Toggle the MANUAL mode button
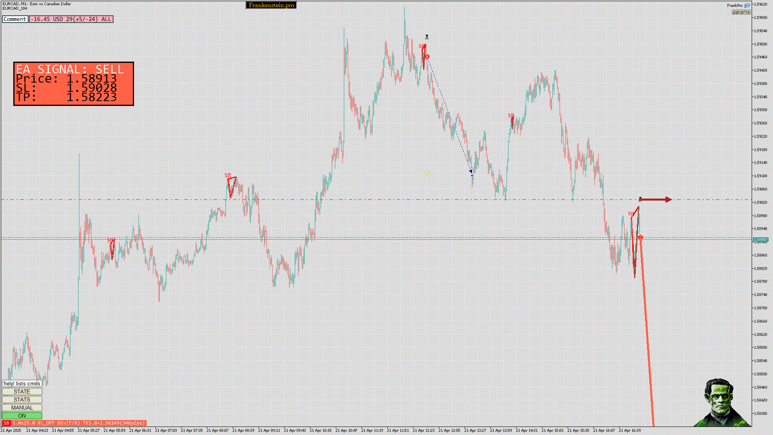Viewport: 773px width, 435px height. pyautogui.click(x=22, y=408)
